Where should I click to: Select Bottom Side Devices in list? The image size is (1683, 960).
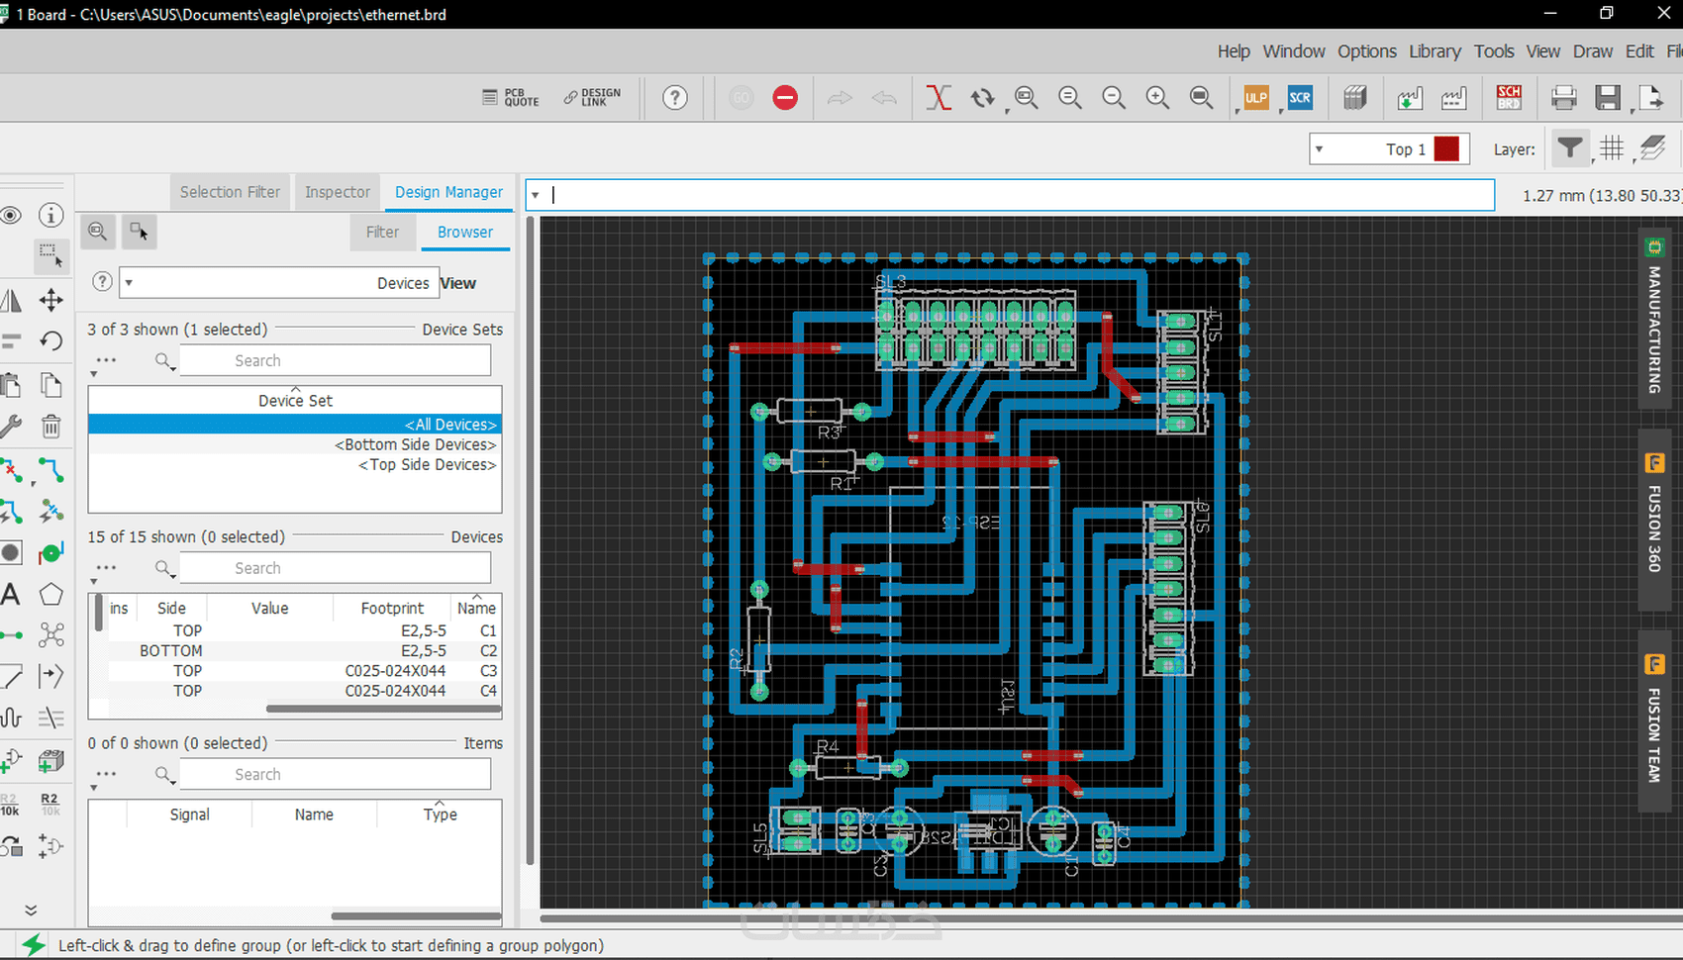pos(415,445)
